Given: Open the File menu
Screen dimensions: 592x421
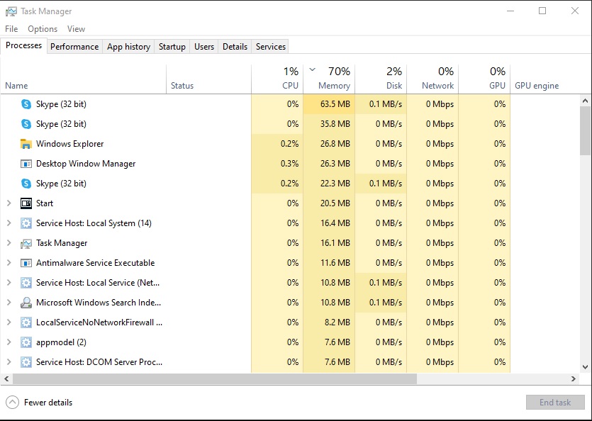Looking at the screenshot, I should 11,29.
